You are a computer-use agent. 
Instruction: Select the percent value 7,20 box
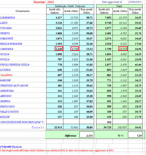135,134
